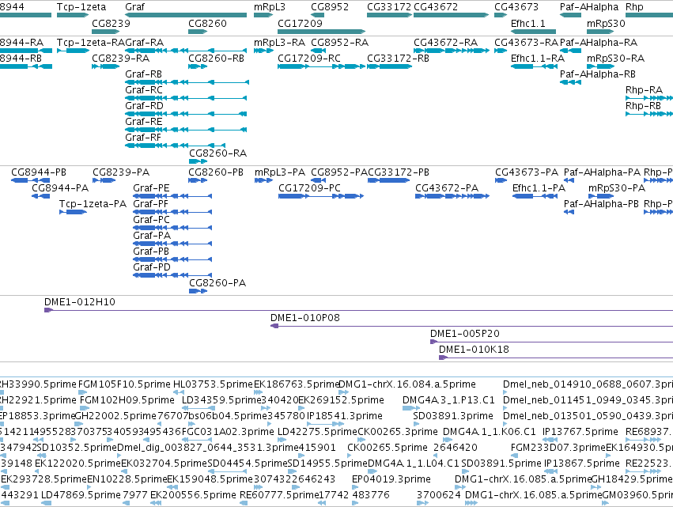Select the EP04019.3prime EST
Viewport: 673px width, 507px height.
click(355, 488)
